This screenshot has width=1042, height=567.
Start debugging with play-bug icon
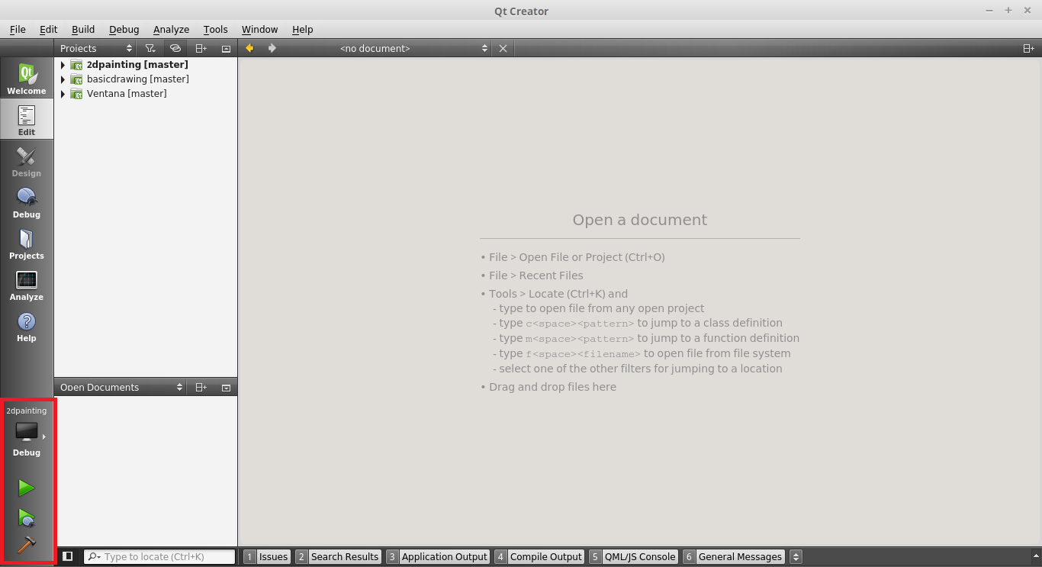pos(27,519)
